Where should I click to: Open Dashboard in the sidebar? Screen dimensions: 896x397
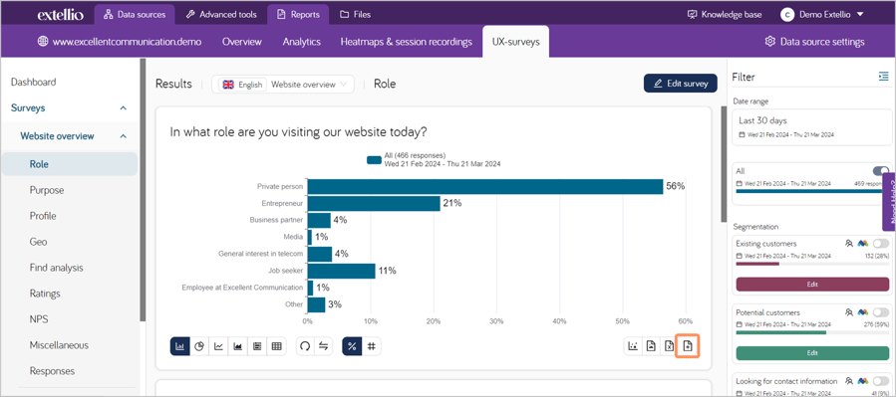coord(34,83)
